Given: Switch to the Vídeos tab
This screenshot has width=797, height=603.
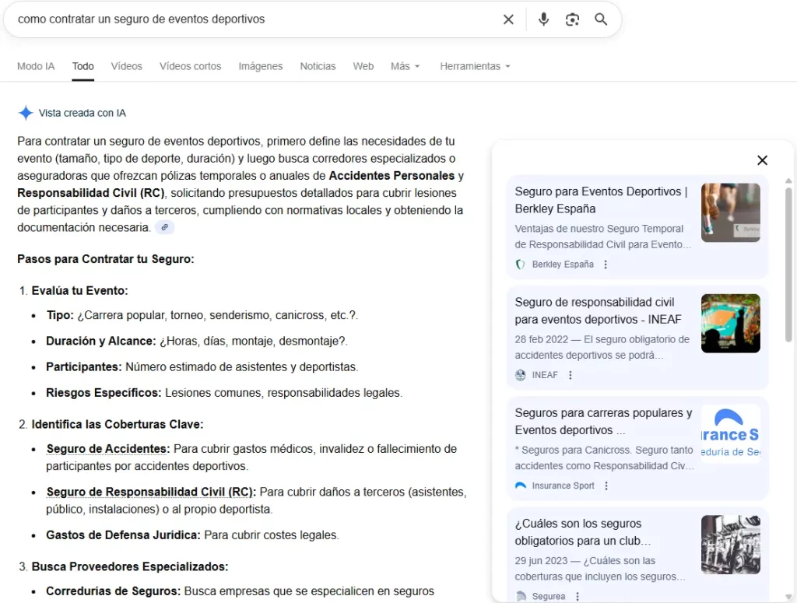Looking at the screenshot, I should click(x=127, y=67).
